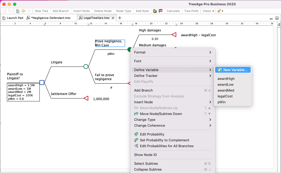Click the awardHigh – legalCost payoff text

click(x=198, y=35)
